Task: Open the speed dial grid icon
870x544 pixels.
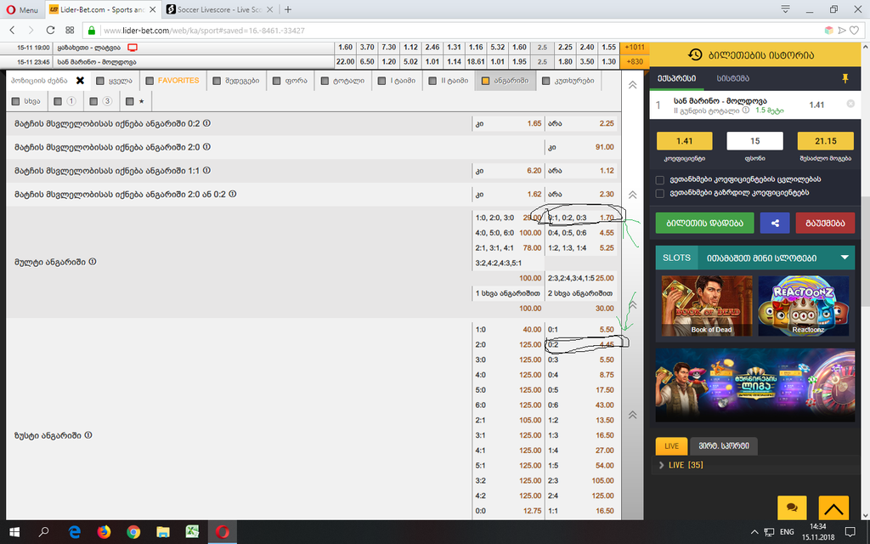Action: coord(70,30)
